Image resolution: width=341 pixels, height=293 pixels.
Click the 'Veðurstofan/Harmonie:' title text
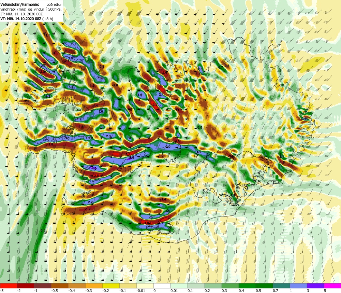pyautogui.click(x=19, y=4)
